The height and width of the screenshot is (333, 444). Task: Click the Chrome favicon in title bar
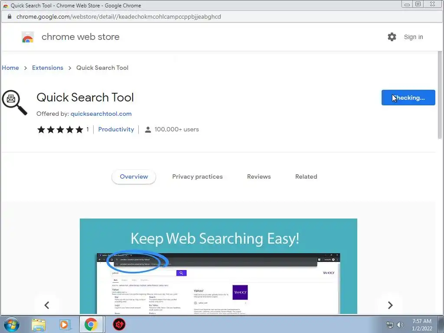tap(5, 5)
